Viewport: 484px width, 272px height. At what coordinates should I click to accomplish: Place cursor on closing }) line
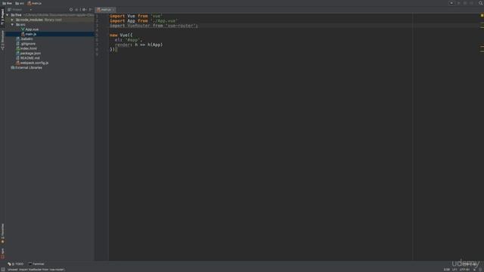pos(113,49)
